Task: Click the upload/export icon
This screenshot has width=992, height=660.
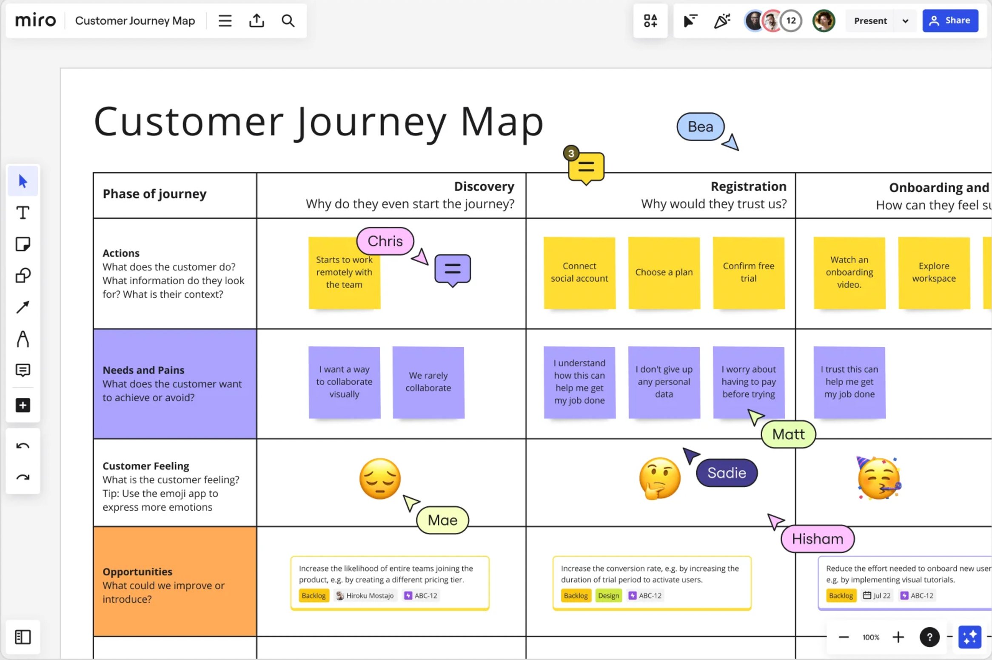Action: coord(256,20)
